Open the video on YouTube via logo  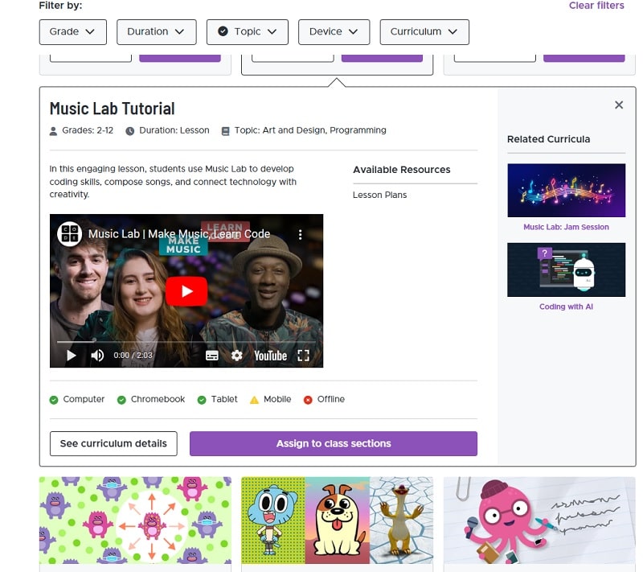[x=270, y=356]
